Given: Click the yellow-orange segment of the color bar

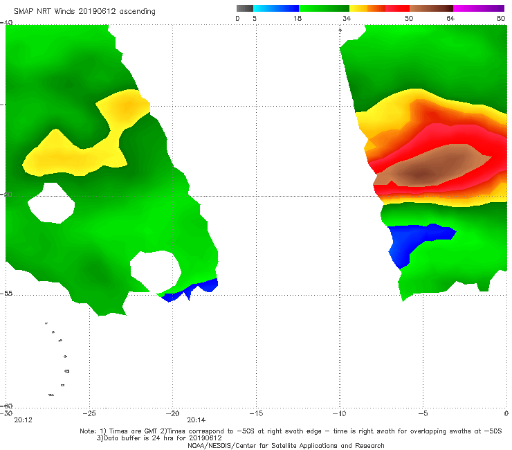Looking at the screenshot, I should click(367, 8).
